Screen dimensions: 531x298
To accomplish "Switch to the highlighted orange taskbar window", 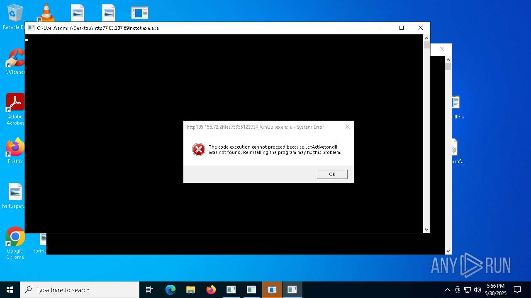I will pyautogui.click(x=272, y=290).
